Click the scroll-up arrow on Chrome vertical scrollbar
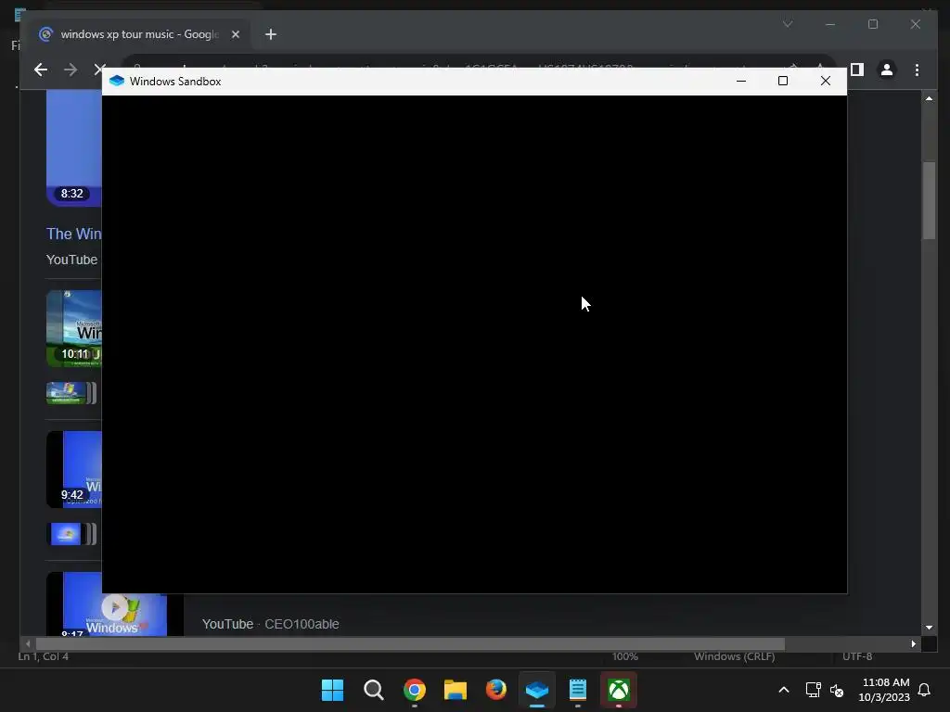Viewport: 950px width, 712px height. pos(929,98)
